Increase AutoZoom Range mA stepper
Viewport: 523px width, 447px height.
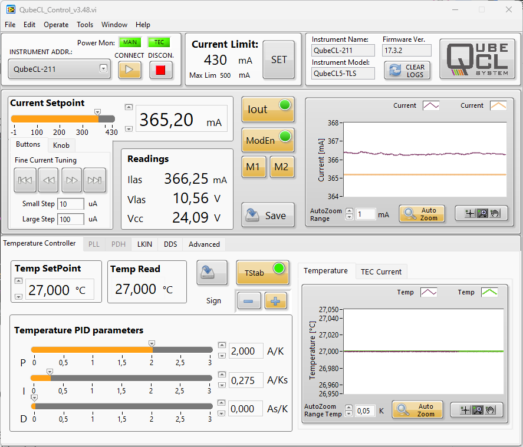click(x=349, y=211)
